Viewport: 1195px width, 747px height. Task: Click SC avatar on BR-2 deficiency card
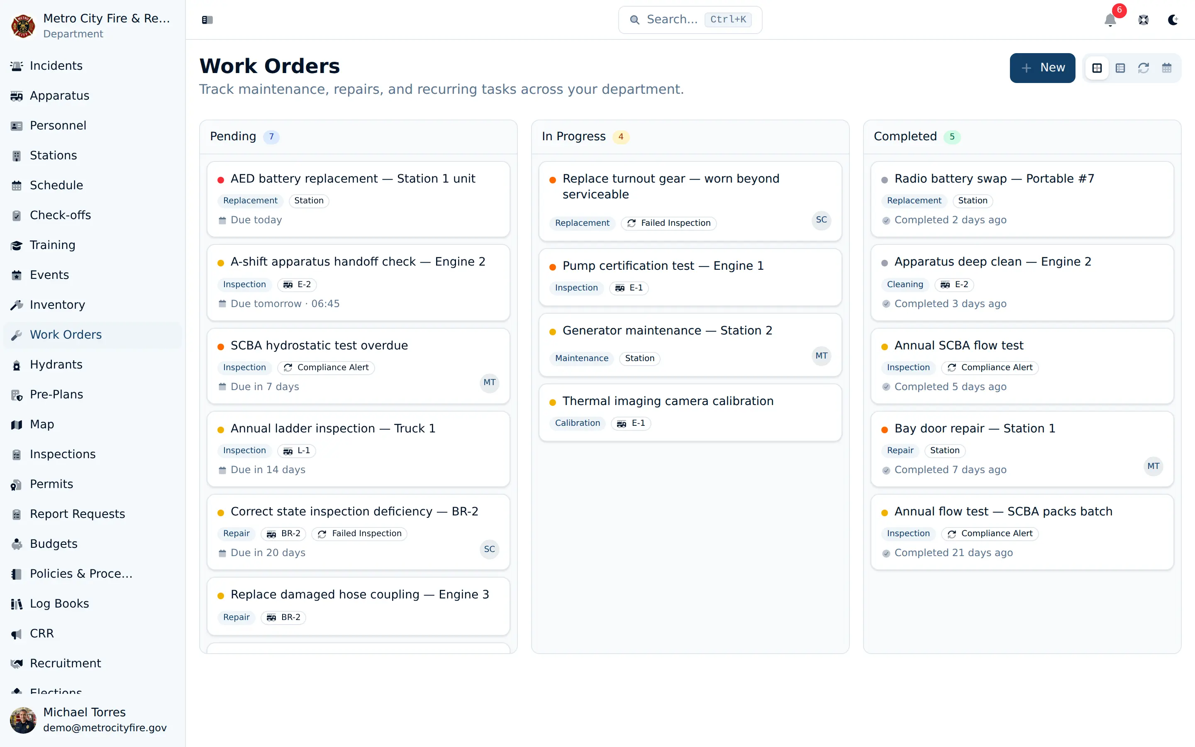pyautogui.click(x=489, y=549)
